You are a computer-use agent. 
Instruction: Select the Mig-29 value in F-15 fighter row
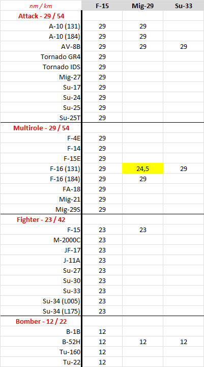143,230
